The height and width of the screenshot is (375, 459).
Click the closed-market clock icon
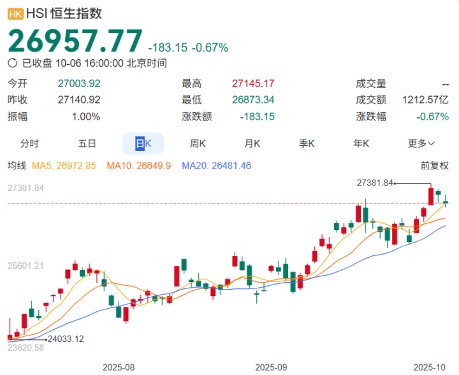[13, 63]
